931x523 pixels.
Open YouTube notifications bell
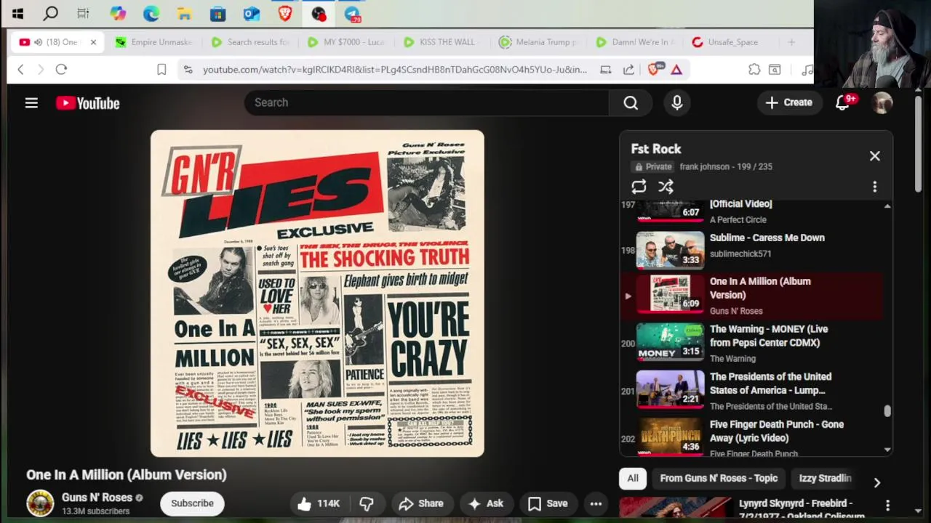click(x=842, y=103)
